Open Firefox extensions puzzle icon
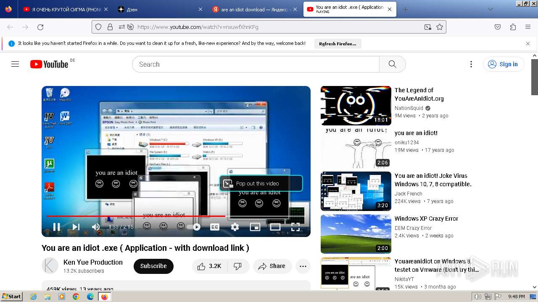Screen dimensions: 538x302 tap(513, 27)
